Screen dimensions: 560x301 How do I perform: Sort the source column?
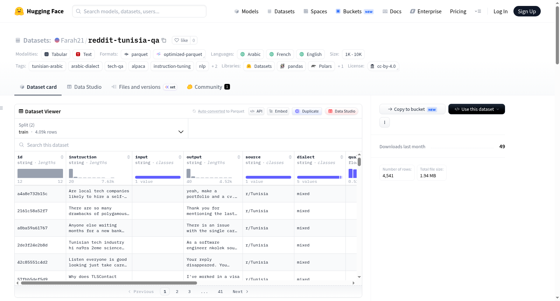(290, 157)
